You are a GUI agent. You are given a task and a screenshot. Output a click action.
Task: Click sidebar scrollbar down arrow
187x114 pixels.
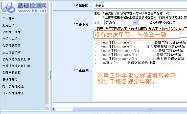coord(46,108)
